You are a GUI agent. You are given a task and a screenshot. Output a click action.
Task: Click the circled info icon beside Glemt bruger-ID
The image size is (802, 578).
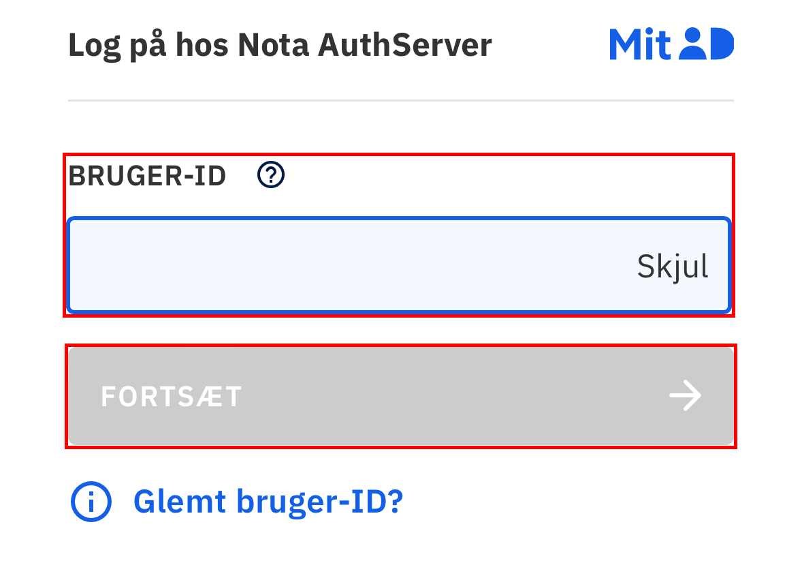click(x=93, y=501)
